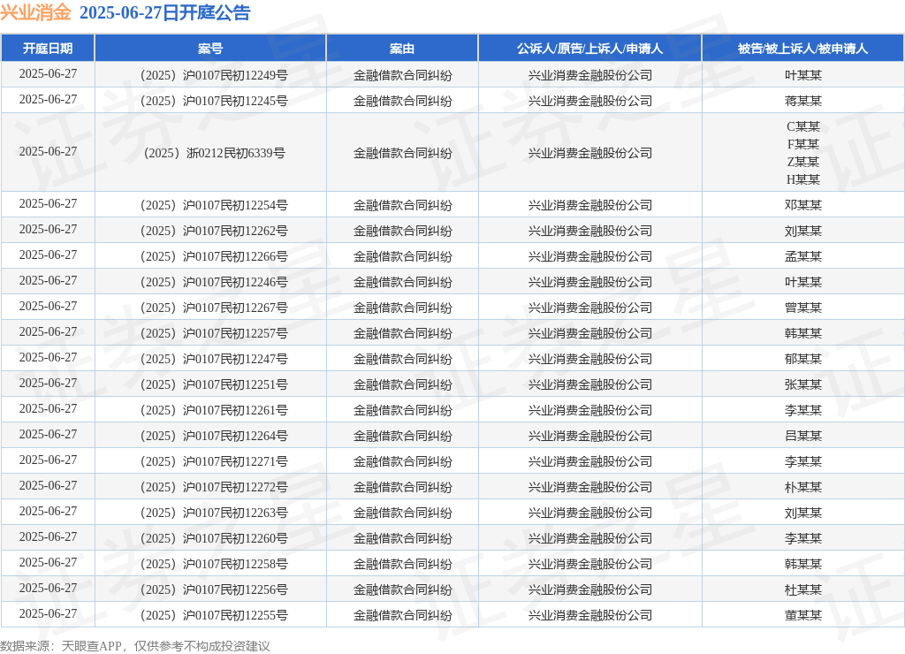905x654 pixels.
Task: Click defendant 蒋某某
Action: pos(802,101)
